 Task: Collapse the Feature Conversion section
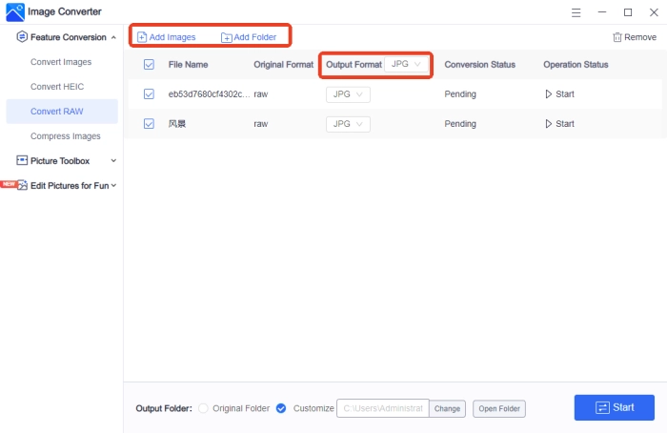[x=114, y=37]
